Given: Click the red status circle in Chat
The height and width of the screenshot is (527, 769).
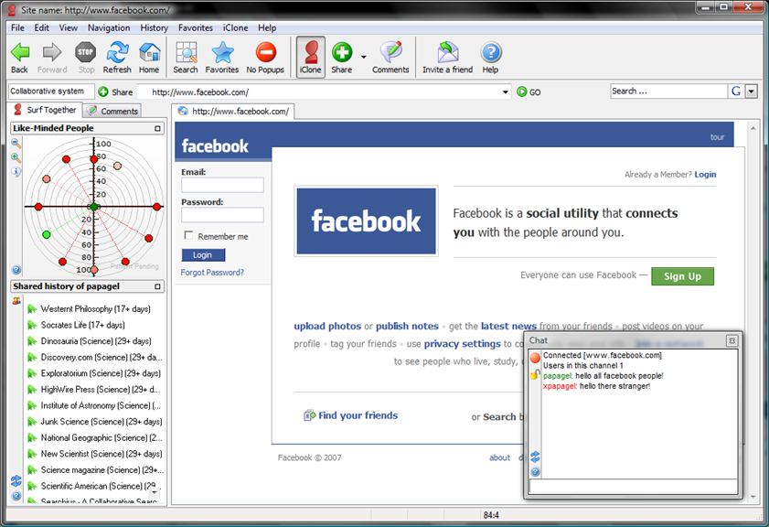Looking at the screenshot, I should (x=535, y=359).
